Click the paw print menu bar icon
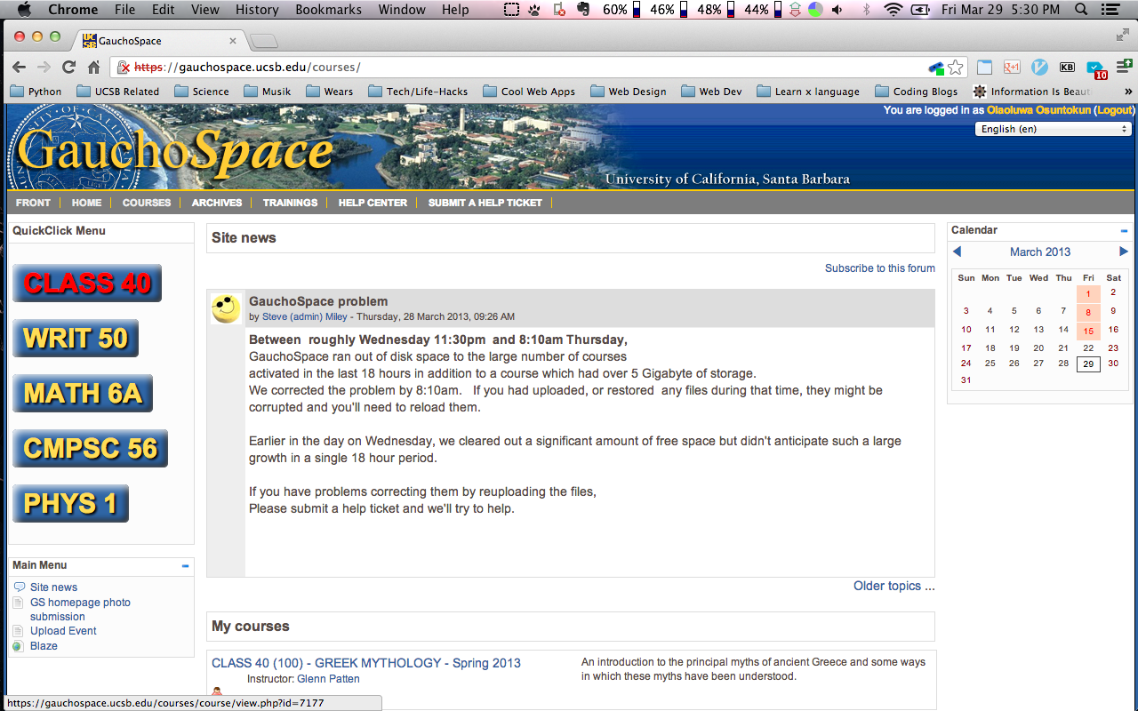Image resolution: width=1138 pixels, height=711 pixels. (535, 10)
